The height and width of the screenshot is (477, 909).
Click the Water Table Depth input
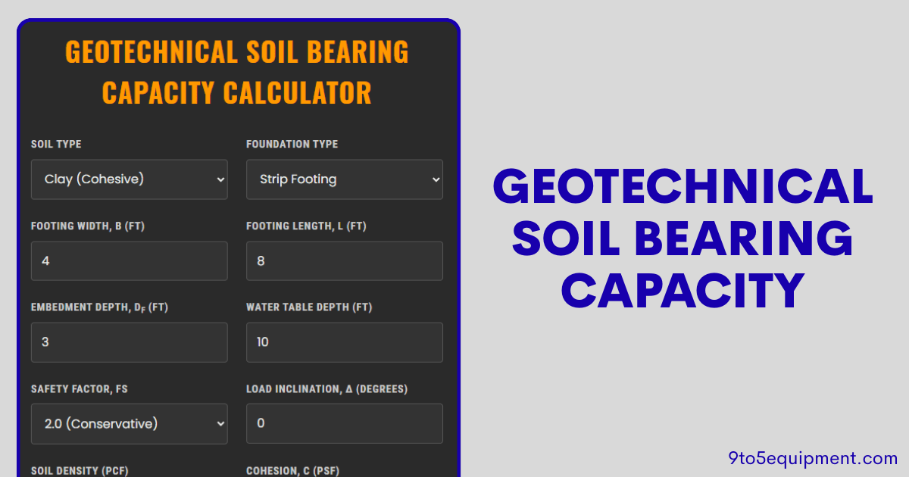344,342
